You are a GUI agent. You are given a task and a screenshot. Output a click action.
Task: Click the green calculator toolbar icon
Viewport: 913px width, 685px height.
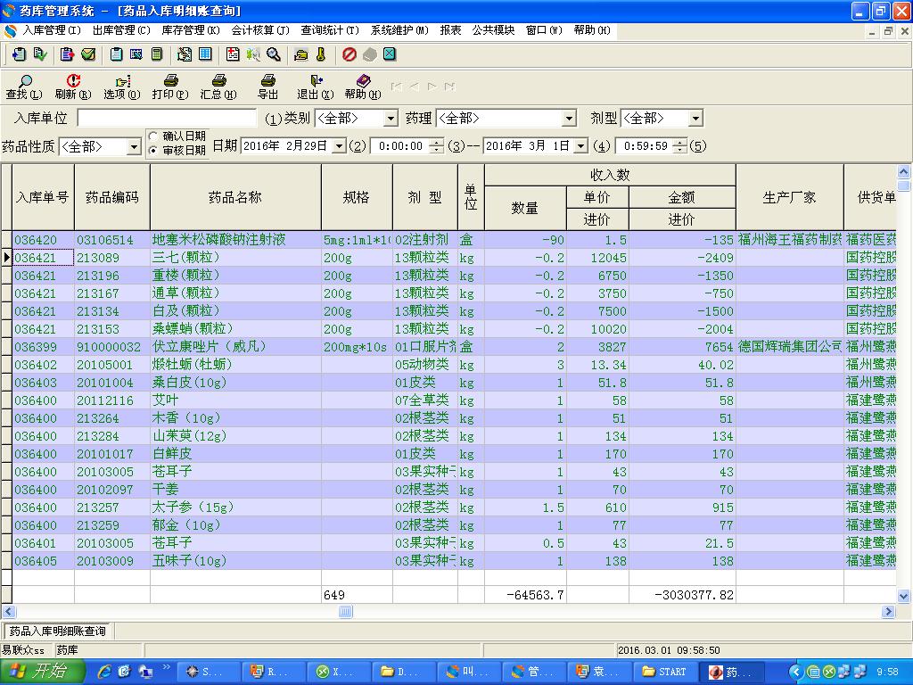(x=157, y=54)
